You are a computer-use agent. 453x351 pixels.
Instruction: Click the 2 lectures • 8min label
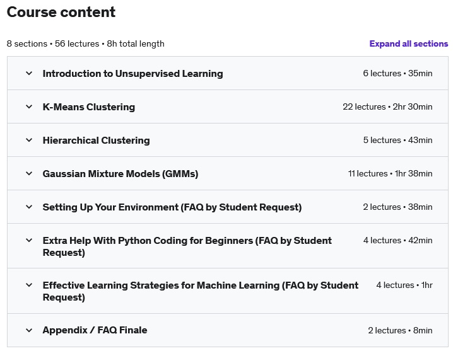click(400, 330)
